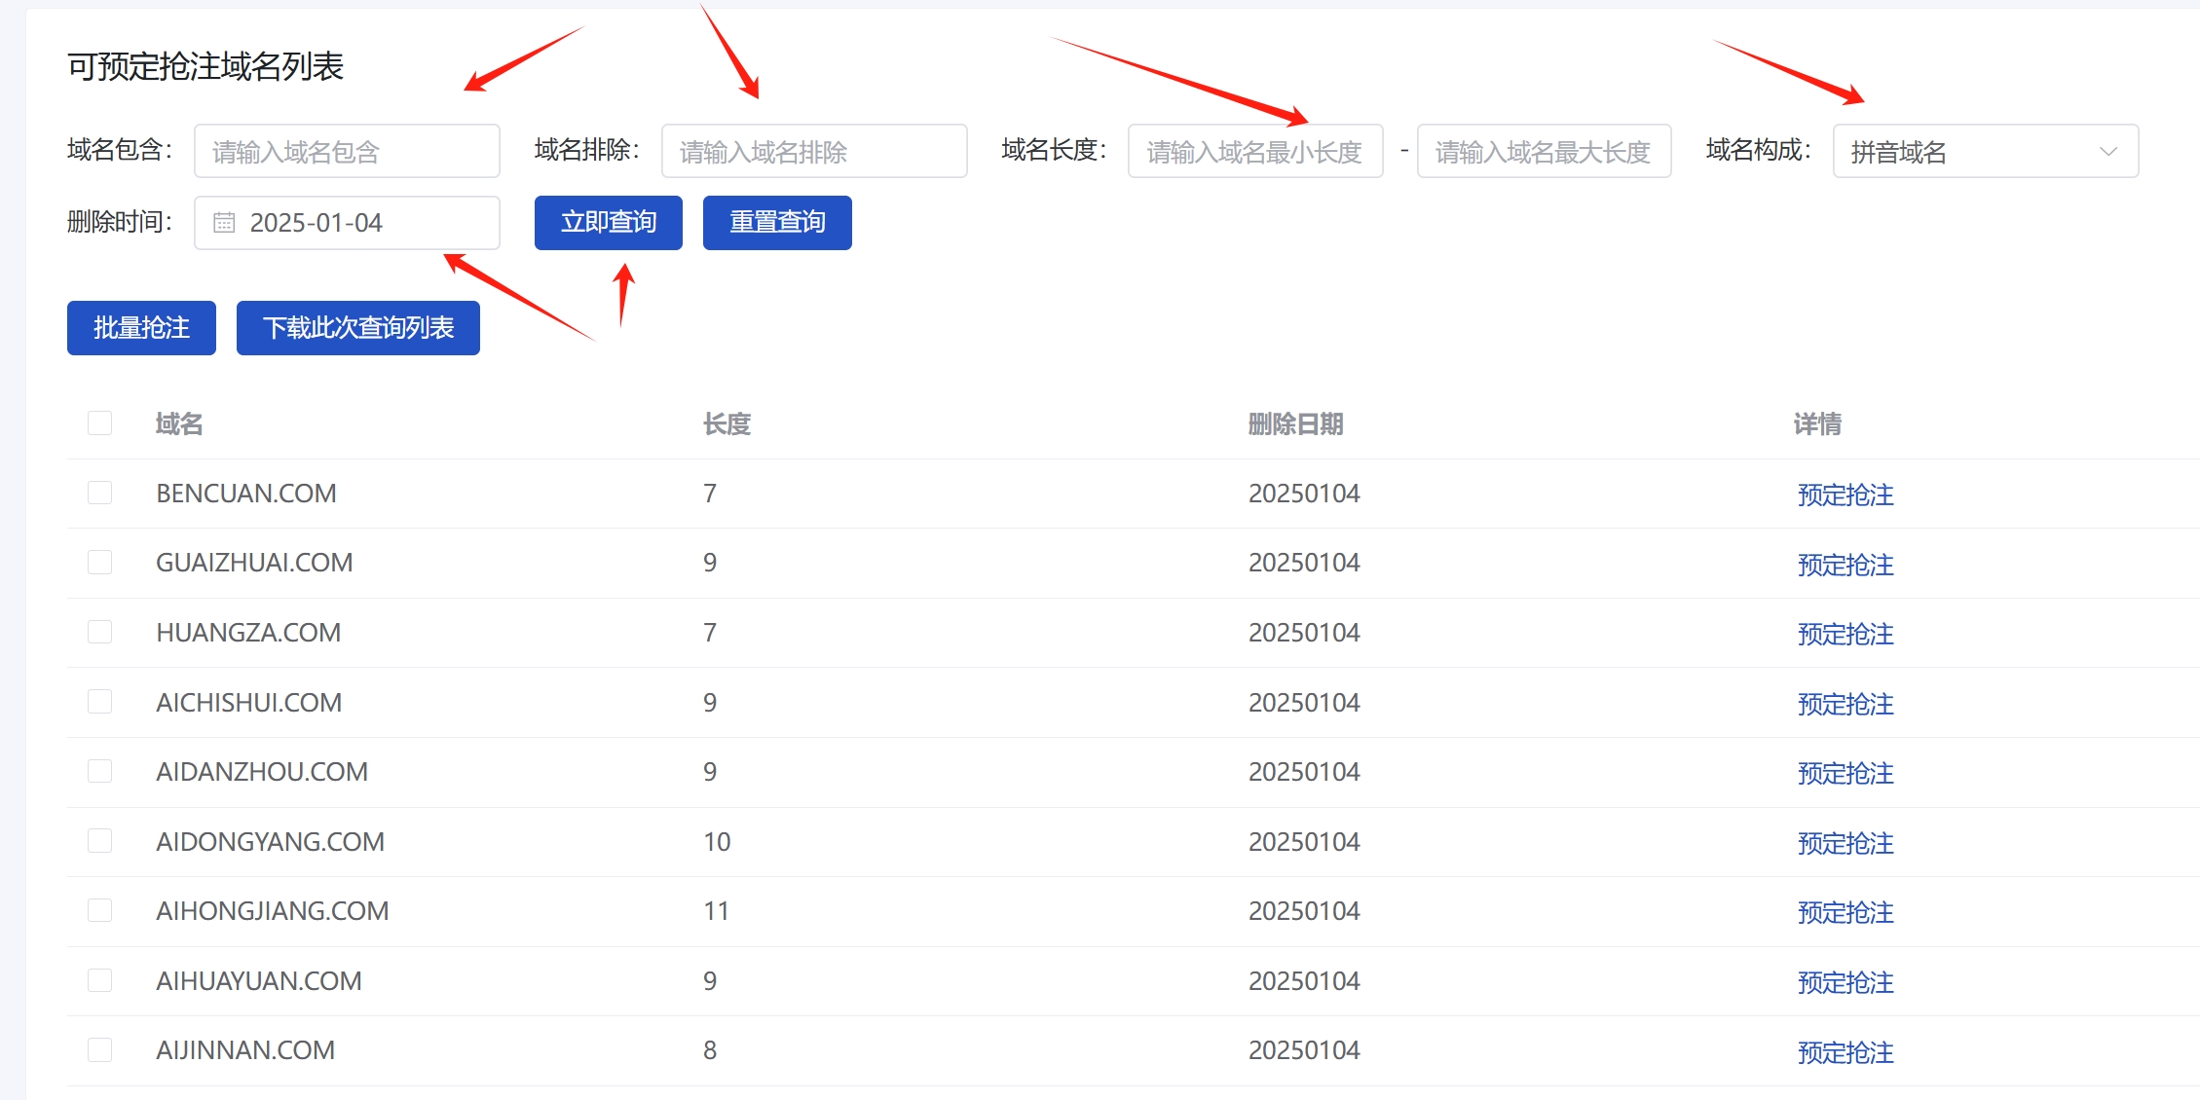
Task: Click 预定抢注 link for AIDANZHOU.COM
Action: click(x=1846, y=773)
